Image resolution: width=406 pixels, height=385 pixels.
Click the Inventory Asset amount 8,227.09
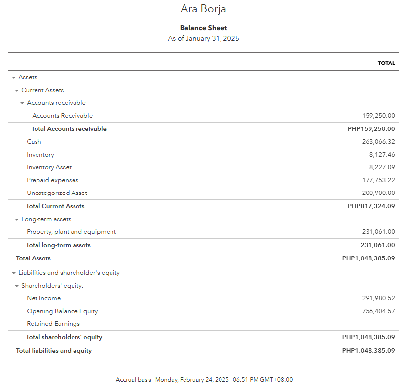pyautogui.click(x=381, y=167)
